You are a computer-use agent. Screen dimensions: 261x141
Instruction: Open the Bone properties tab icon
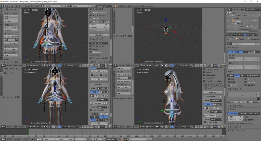248,35
